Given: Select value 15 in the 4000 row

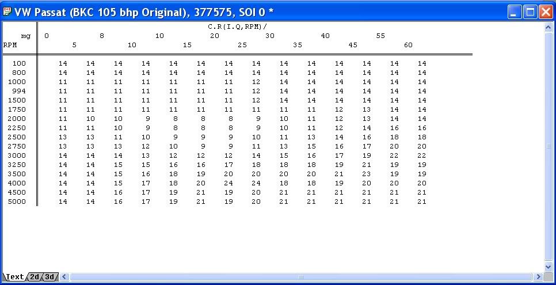Looking at the screenshot, I should (118, 184).
